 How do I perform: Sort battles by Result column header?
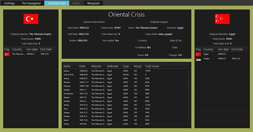tap(138, 66)
